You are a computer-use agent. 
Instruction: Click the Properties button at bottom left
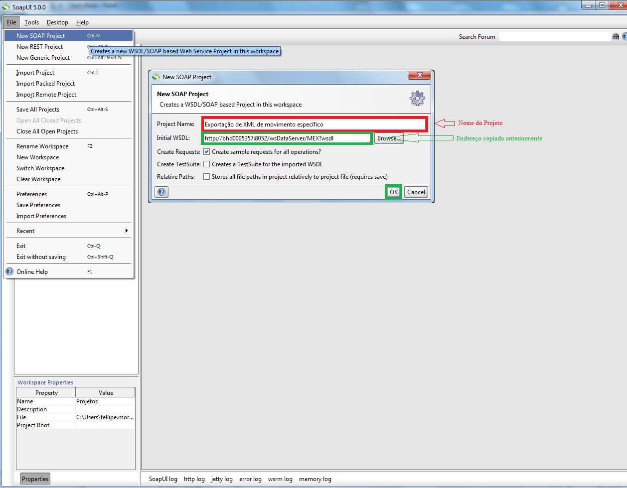[35, 479]
